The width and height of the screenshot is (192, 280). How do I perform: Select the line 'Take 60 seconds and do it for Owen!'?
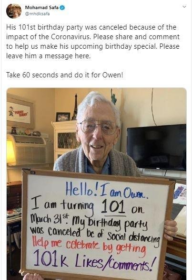coord(64,75)
